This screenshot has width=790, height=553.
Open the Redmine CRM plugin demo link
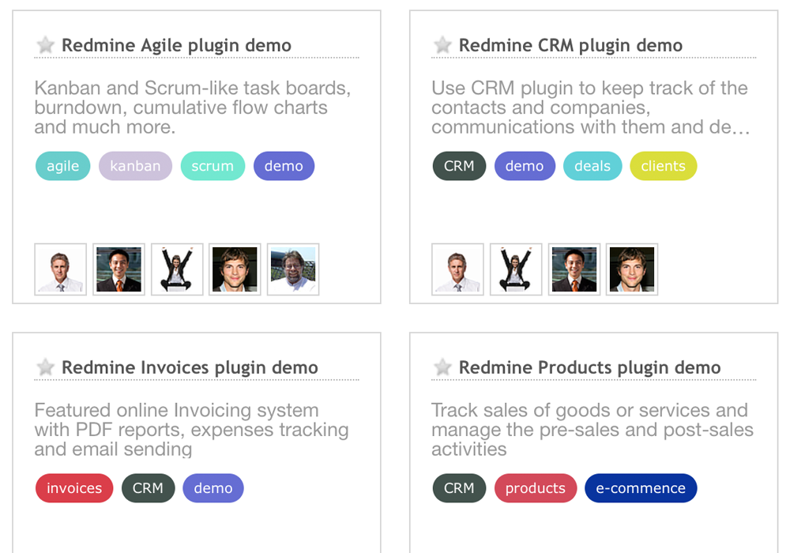tap(570, 46)
